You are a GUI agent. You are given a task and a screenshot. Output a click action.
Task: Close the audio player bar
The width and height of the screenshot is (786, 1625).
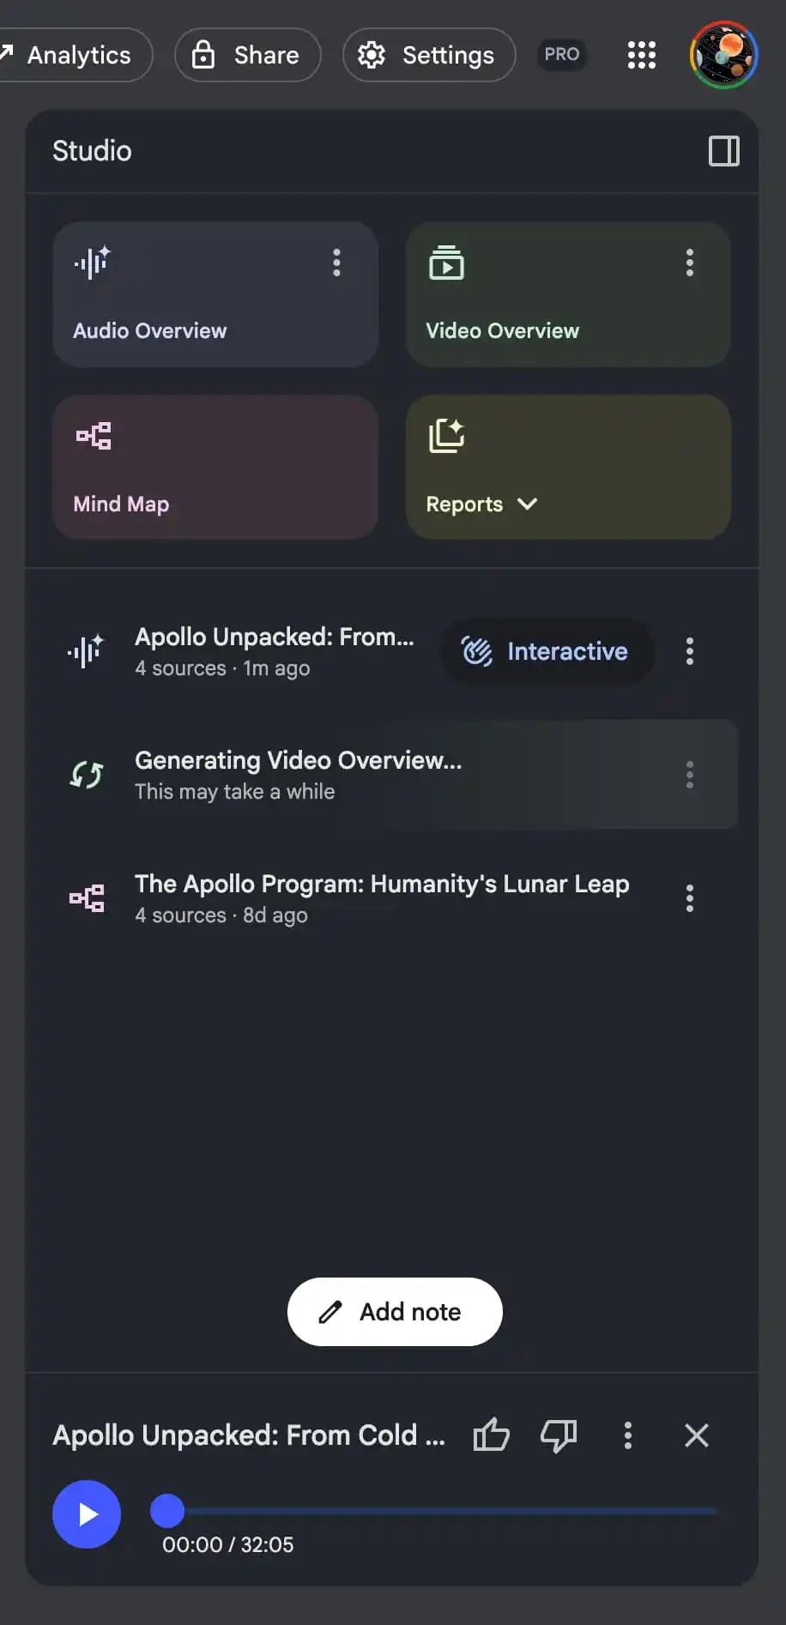(x=697, y=1435)
